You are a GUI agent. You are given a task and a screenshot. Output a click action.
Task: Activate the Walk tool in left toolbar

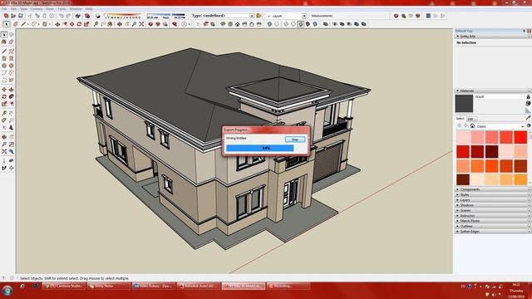tap(4, 168)
